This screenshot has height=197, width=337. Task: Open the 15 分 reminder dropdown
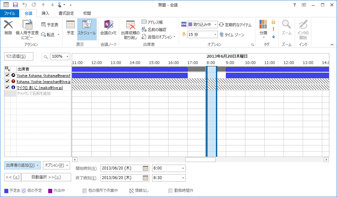click(x=215, y=35)
